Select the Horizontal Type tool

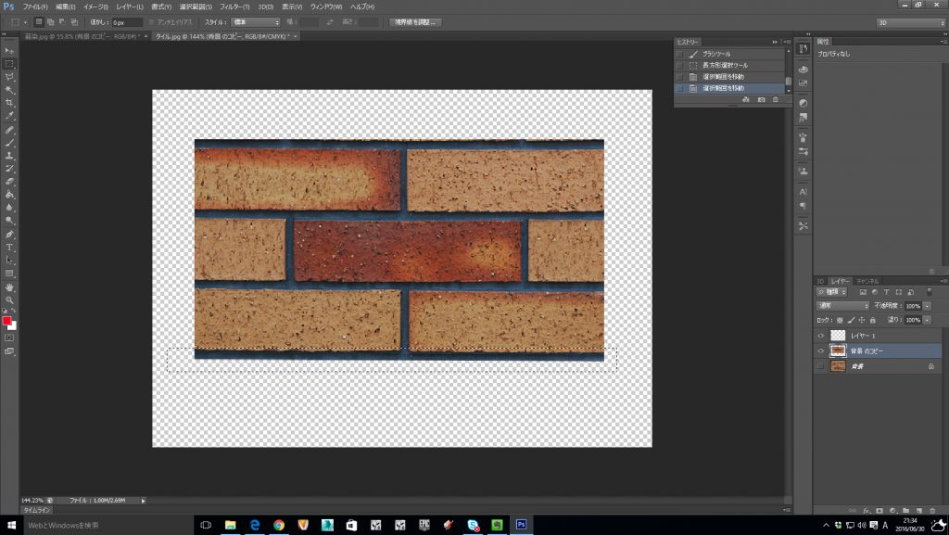10,248
